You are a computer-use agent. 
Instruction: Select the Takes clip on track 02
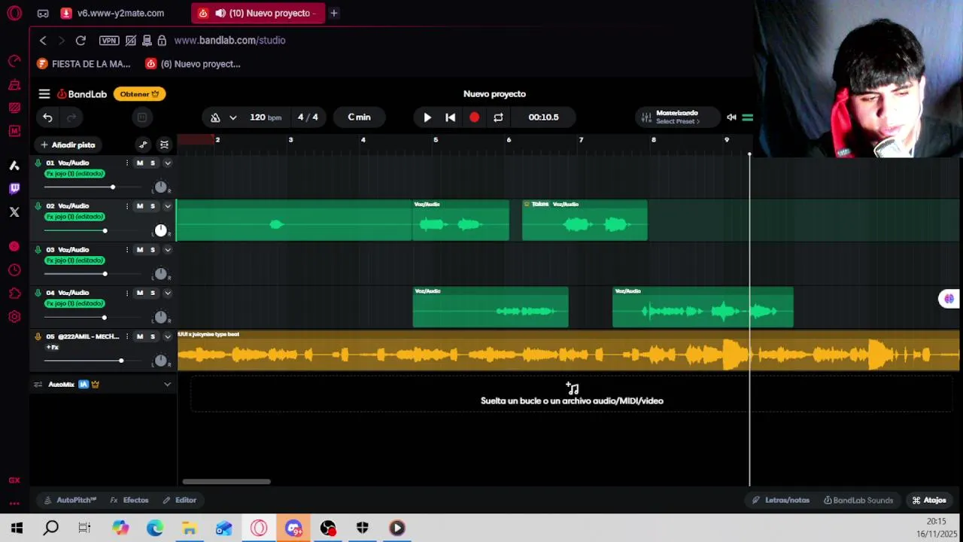585,221
